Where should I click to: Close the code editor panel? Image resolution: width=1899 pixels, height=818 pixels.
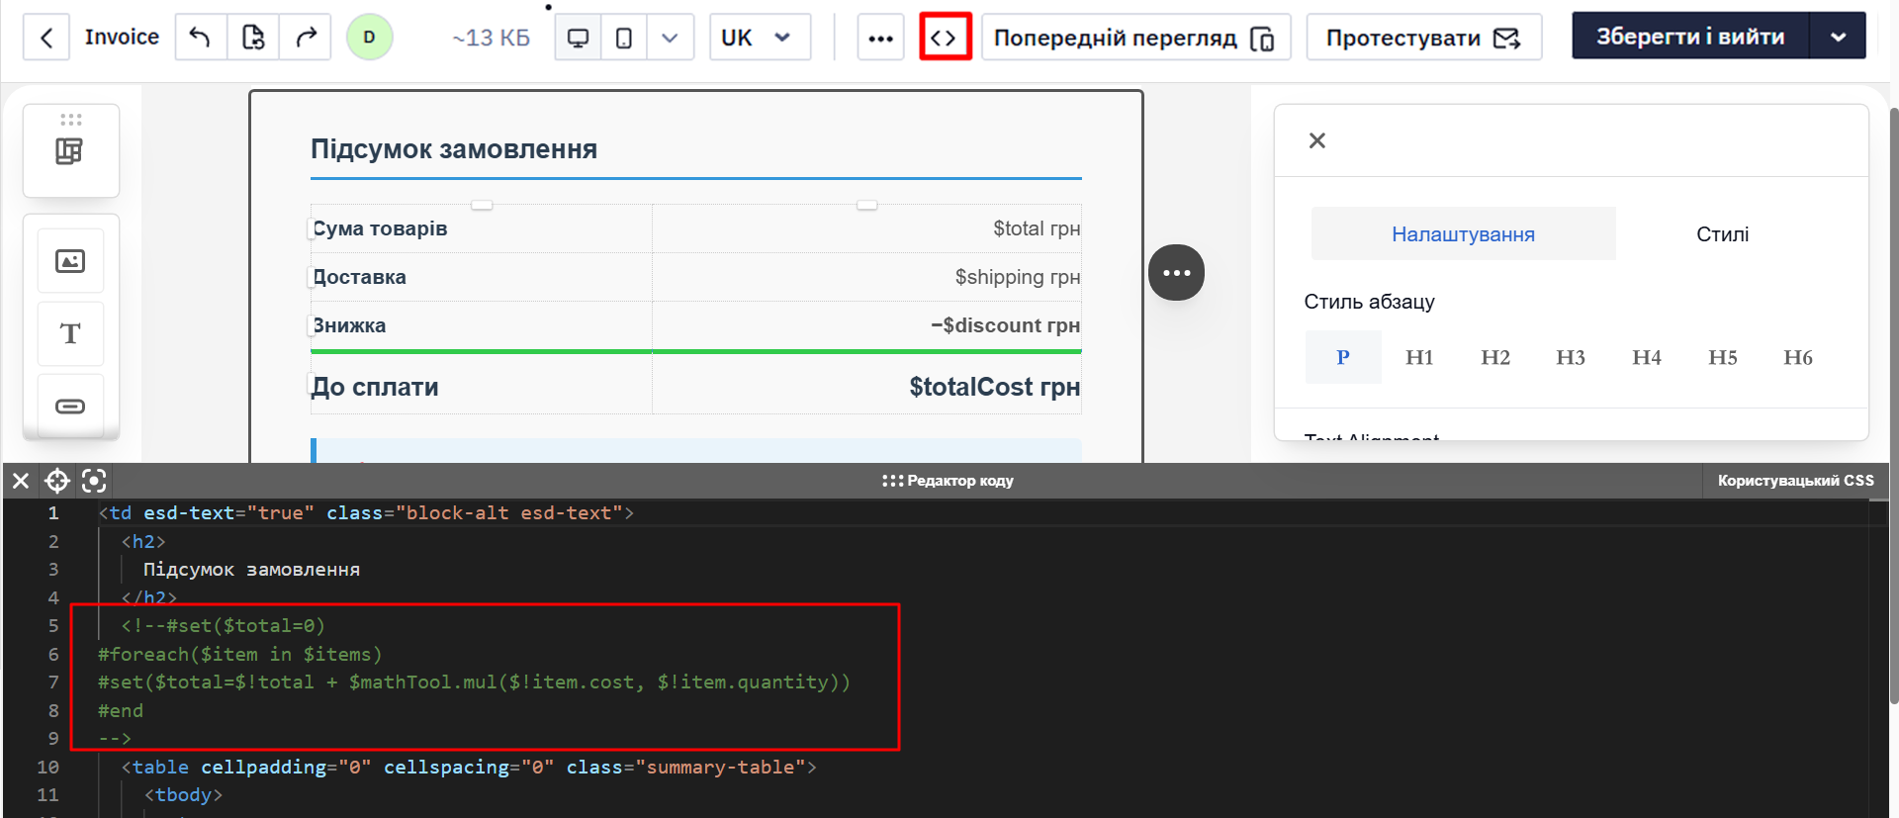[21, 481]
